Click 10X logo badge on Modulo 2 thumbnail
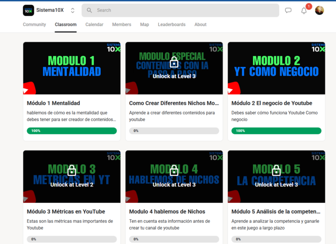This screenshot has width=336, height=244. (318, 48)
